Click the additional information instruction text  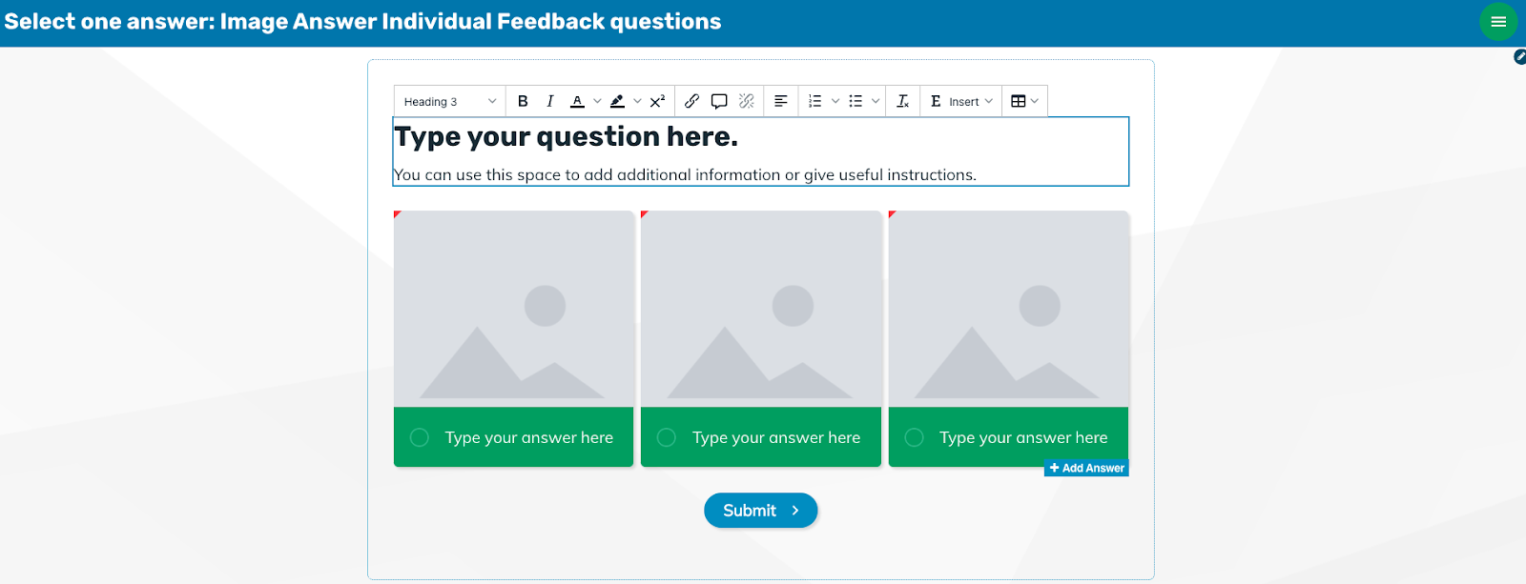click(x=686, y=175)
